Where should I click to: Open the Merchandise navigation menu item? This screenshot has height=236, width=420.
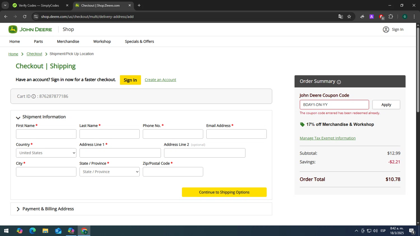pyautogui.click(x=68, y=41)
